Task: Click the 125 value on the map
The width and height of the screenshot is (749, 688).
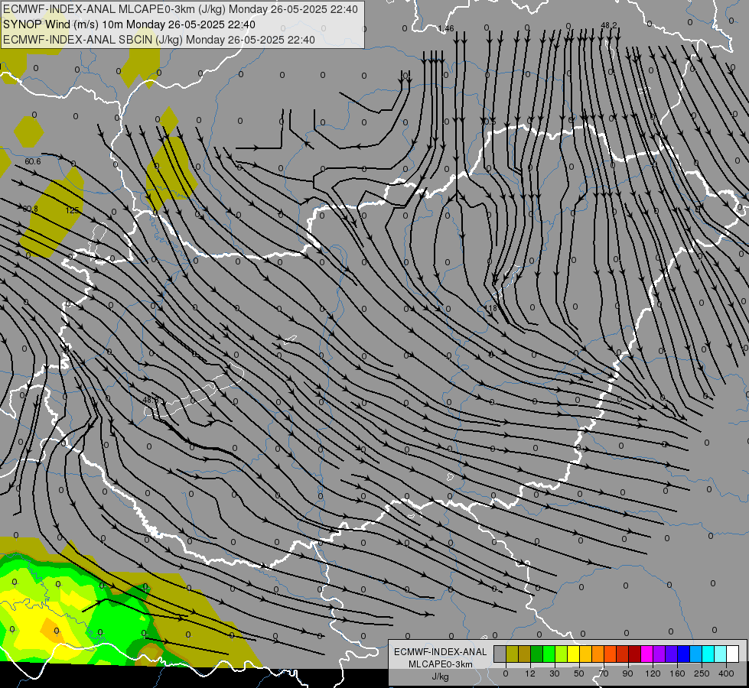Action: click(x=72, y=210)
